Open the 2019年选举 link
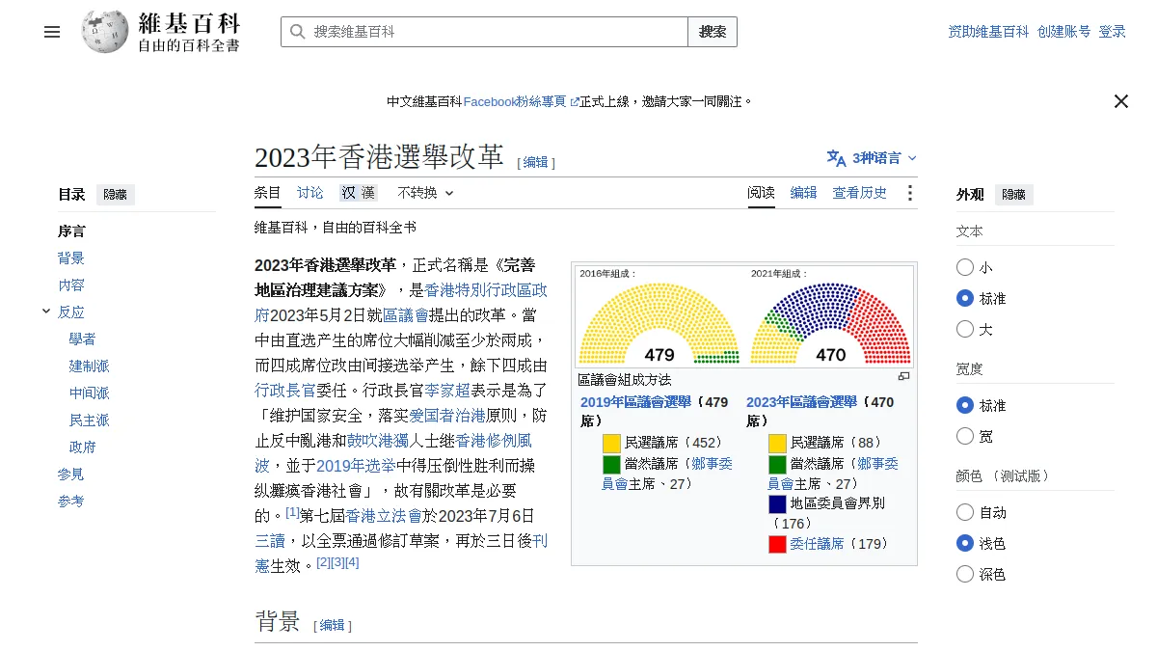Screen dimensions: 1157x651 pos(356,466)
